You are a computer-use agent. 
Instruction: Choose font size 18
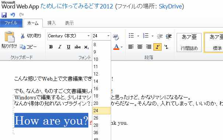tap(102, 96)
